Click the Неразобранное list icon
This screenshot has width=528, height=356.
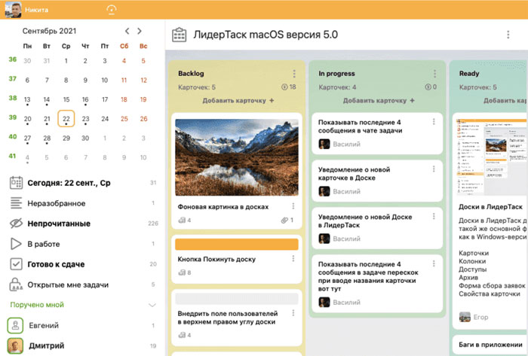coord(16,203)
